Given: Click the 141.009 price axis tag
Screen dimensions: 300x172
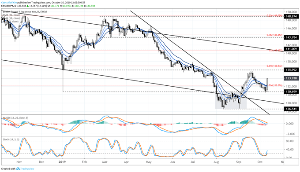Looking at the screenshot, I should (x=291, y=49).
